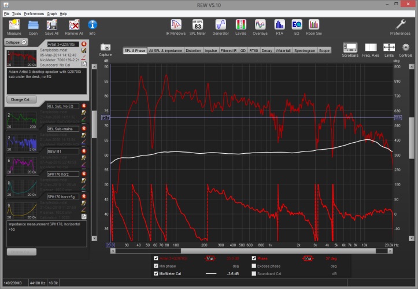418x289 pixels.
Task: Open the Preferences menu
Action: pyautogui.click(x=34, y=14)
